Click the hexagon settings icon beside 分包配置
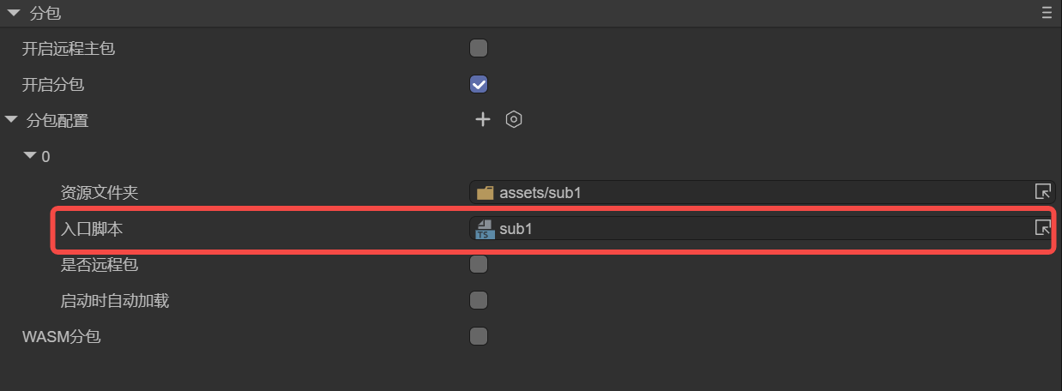Image resolution: width=1062 pixels, height=391 pixels. [514, 119]
